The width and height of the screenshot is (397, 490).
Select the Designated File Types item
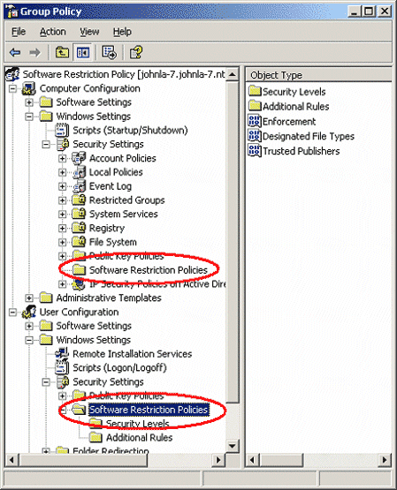(x=302, y=136)
